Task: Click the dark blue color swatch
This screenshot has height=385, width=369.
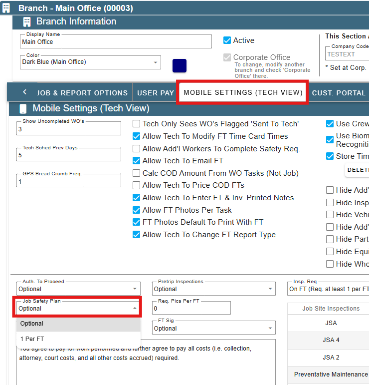Action: [180, 65]
